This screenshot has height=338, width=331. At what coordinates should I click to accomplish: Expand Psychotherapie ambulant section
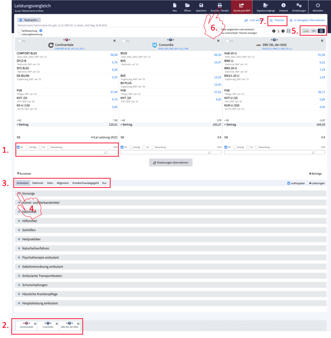pos(19,257)
